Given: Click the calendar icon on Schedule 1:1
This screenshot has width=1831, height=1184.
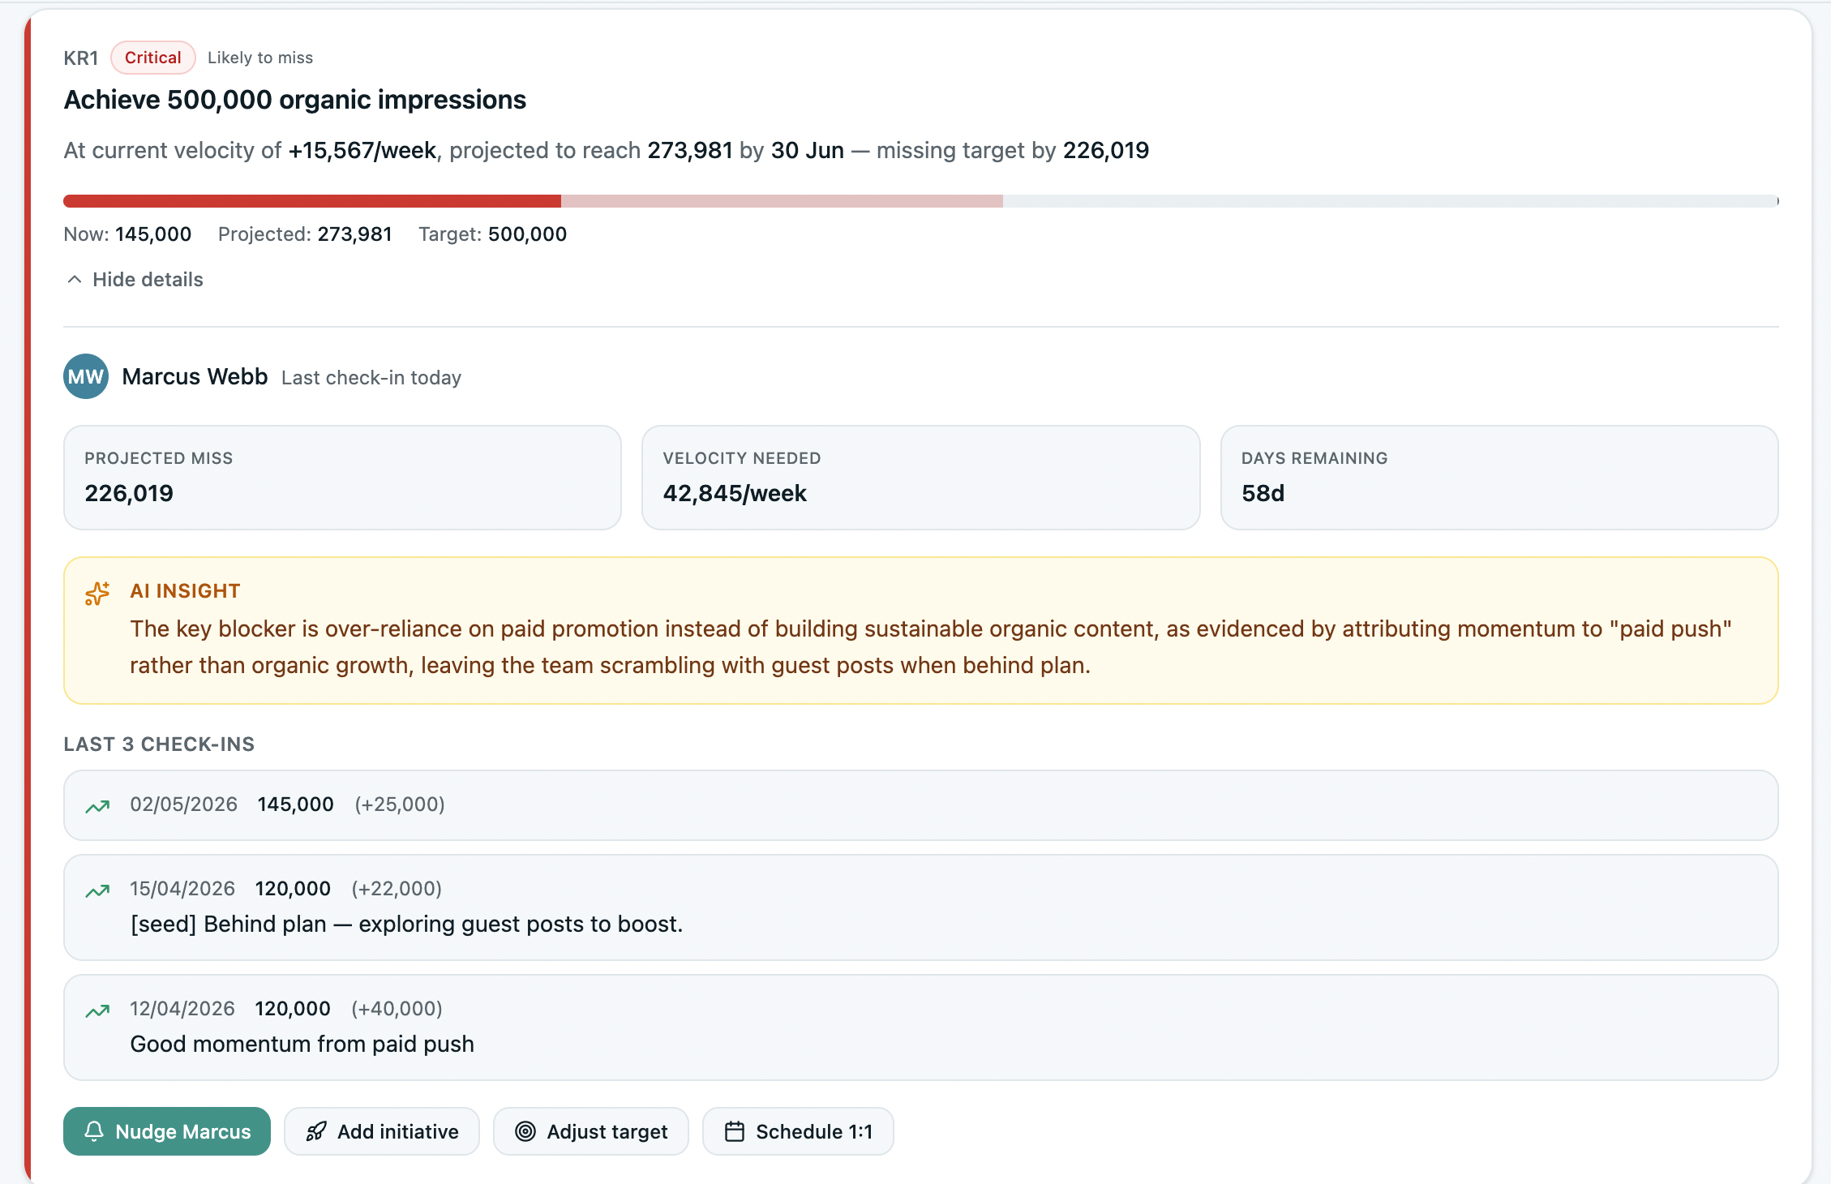Looking at the screenshot, I should pyautogui.click(x=735, y=1131).
